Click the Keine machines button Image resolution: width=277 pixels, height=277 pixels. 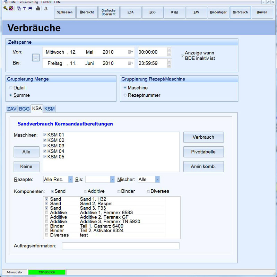click(x=26, y=166)
